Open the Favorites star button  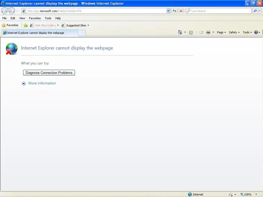[10, 25]
